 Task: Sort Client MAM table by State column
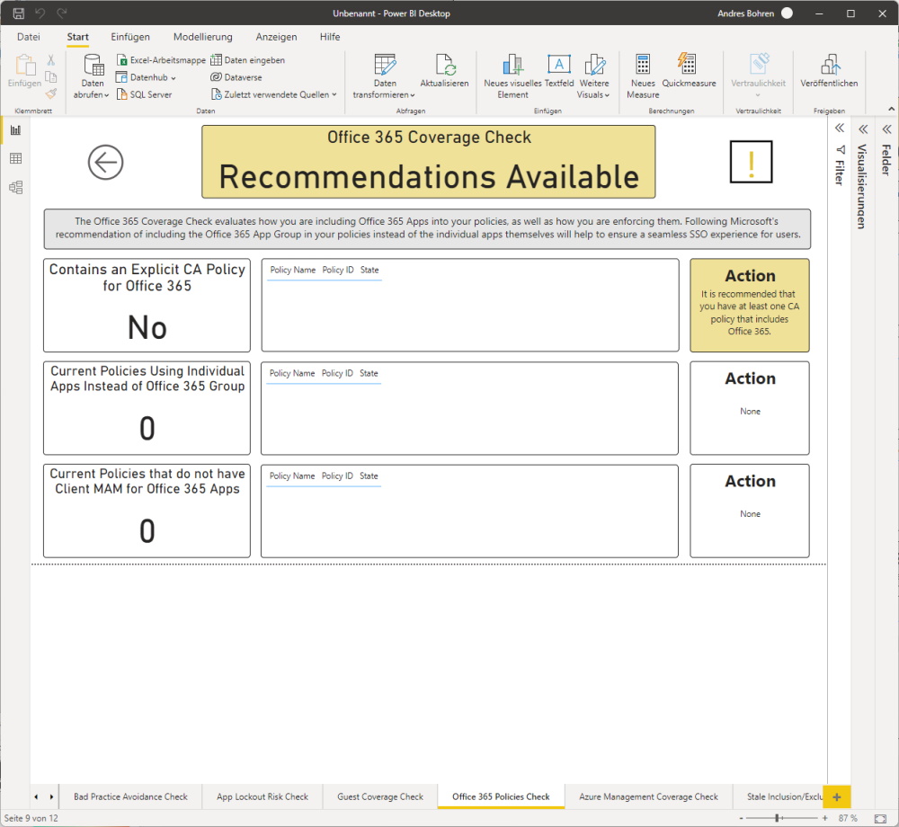tap(369, 476)
